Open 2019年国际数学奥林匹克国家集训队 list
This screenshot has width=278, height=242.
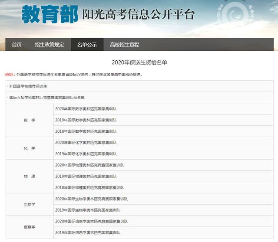pyautogui.click(x=86, y=120)
